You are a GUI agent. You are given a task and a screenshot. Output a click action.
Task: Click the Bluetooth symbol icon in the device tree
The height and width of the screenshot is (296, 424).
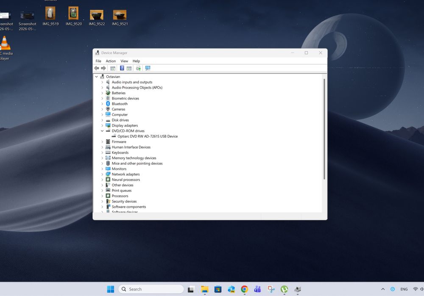coord(108,104)
